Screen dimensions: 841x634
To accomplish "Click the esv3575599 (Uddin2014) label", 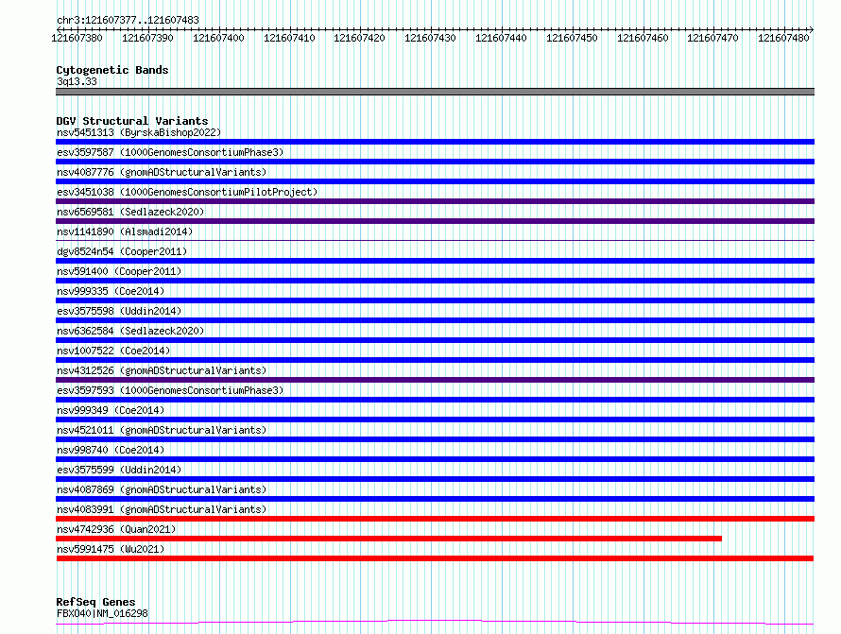I will tap(119, 470).
